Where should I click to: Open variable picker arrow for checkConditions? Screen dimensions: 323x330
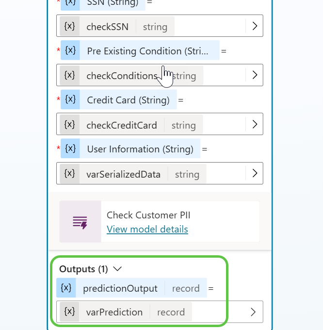255,75
